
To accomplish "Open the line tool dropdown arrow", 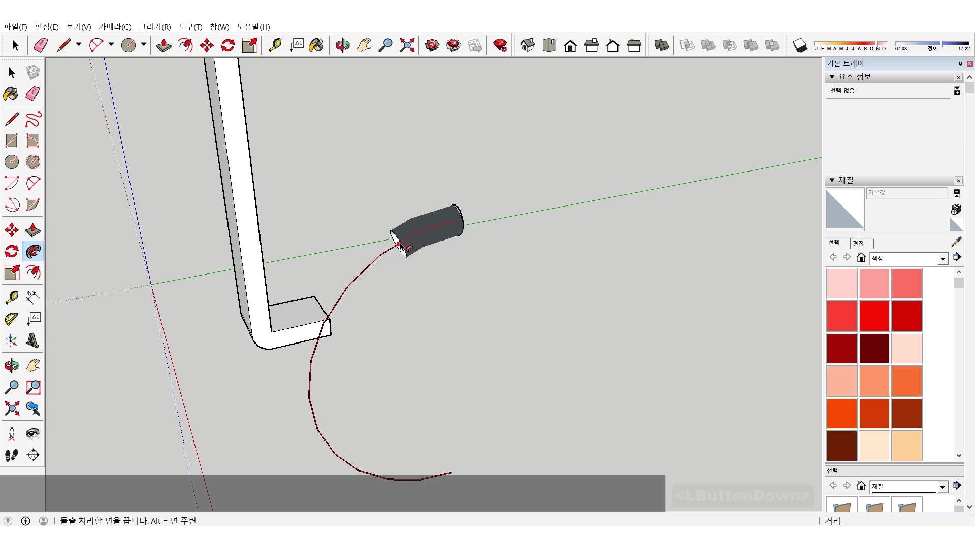I will click(79, 45).
